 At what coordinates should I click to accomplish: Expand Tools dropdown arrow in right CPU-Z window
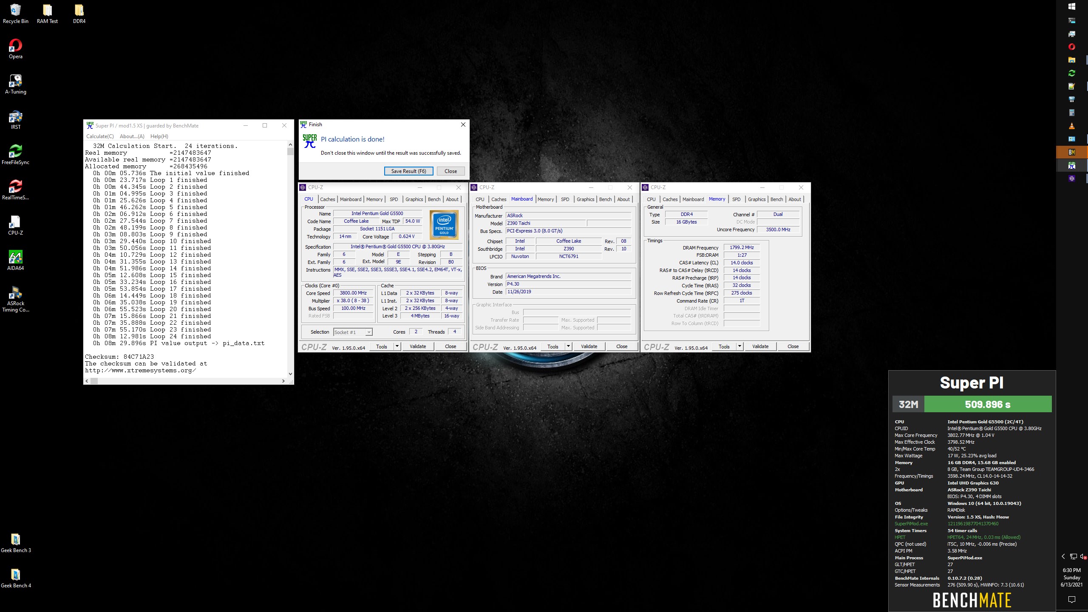(x=739, y=346)
